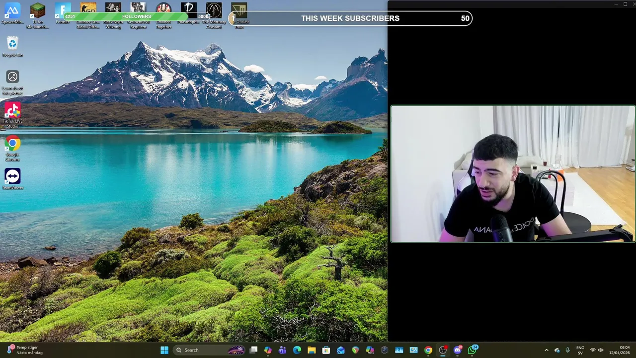The width and height of the screenshot is (636, 358).
Task: Open the Windows Start menu
Action: [164, 350]
